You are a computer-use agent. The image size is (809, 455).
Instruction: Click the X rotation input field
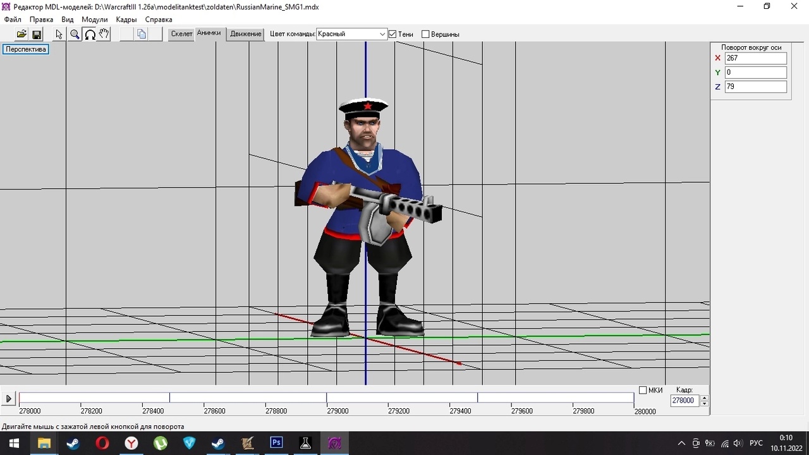755,58
